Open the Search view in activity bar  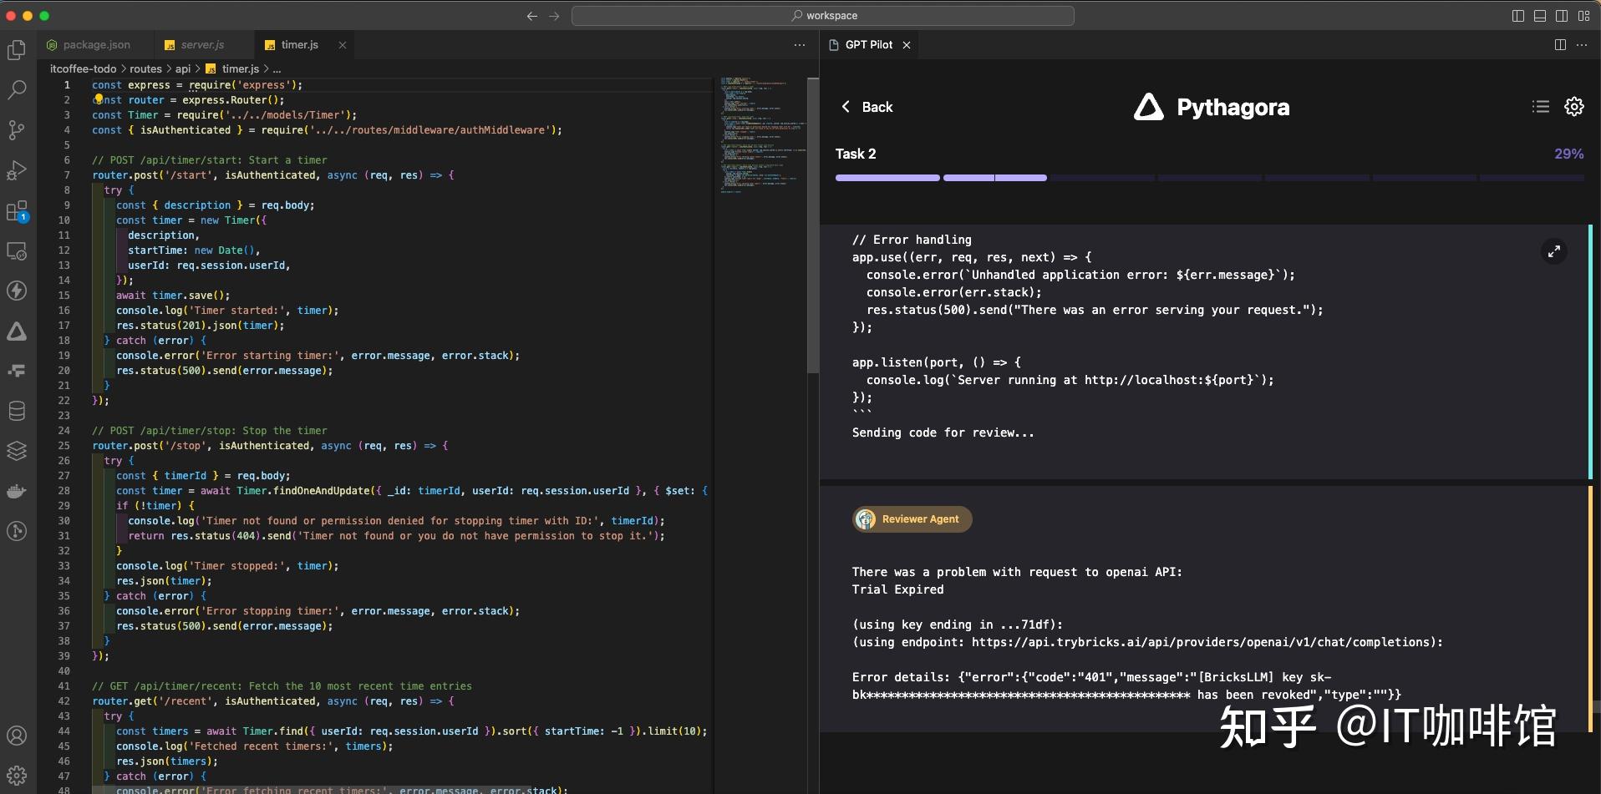(17, 90)
